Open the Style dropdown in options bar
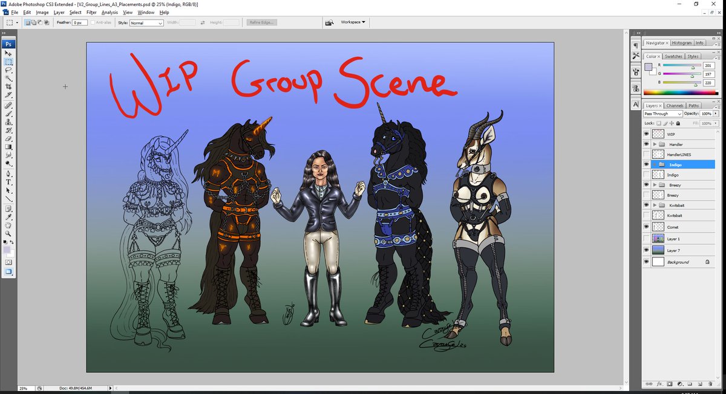This screenshot has width=726, height=394. 145,22
